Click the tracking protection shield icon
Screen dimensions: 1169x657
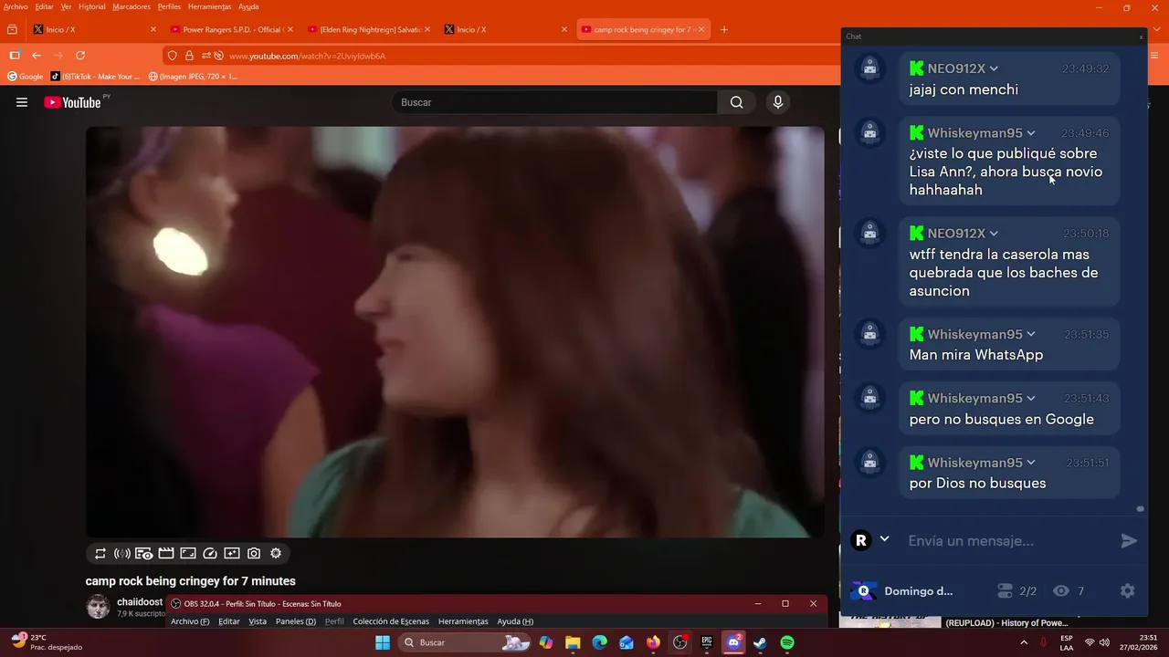pyautogui.click(x=173, y=56)
